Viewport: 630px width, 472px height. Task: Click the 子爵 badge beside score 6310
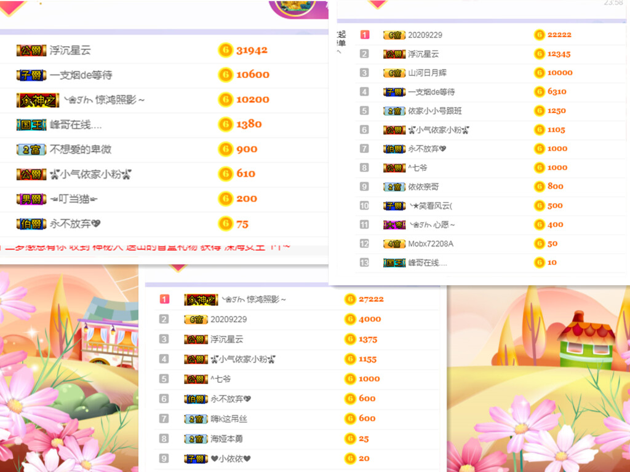pos(394,92)
